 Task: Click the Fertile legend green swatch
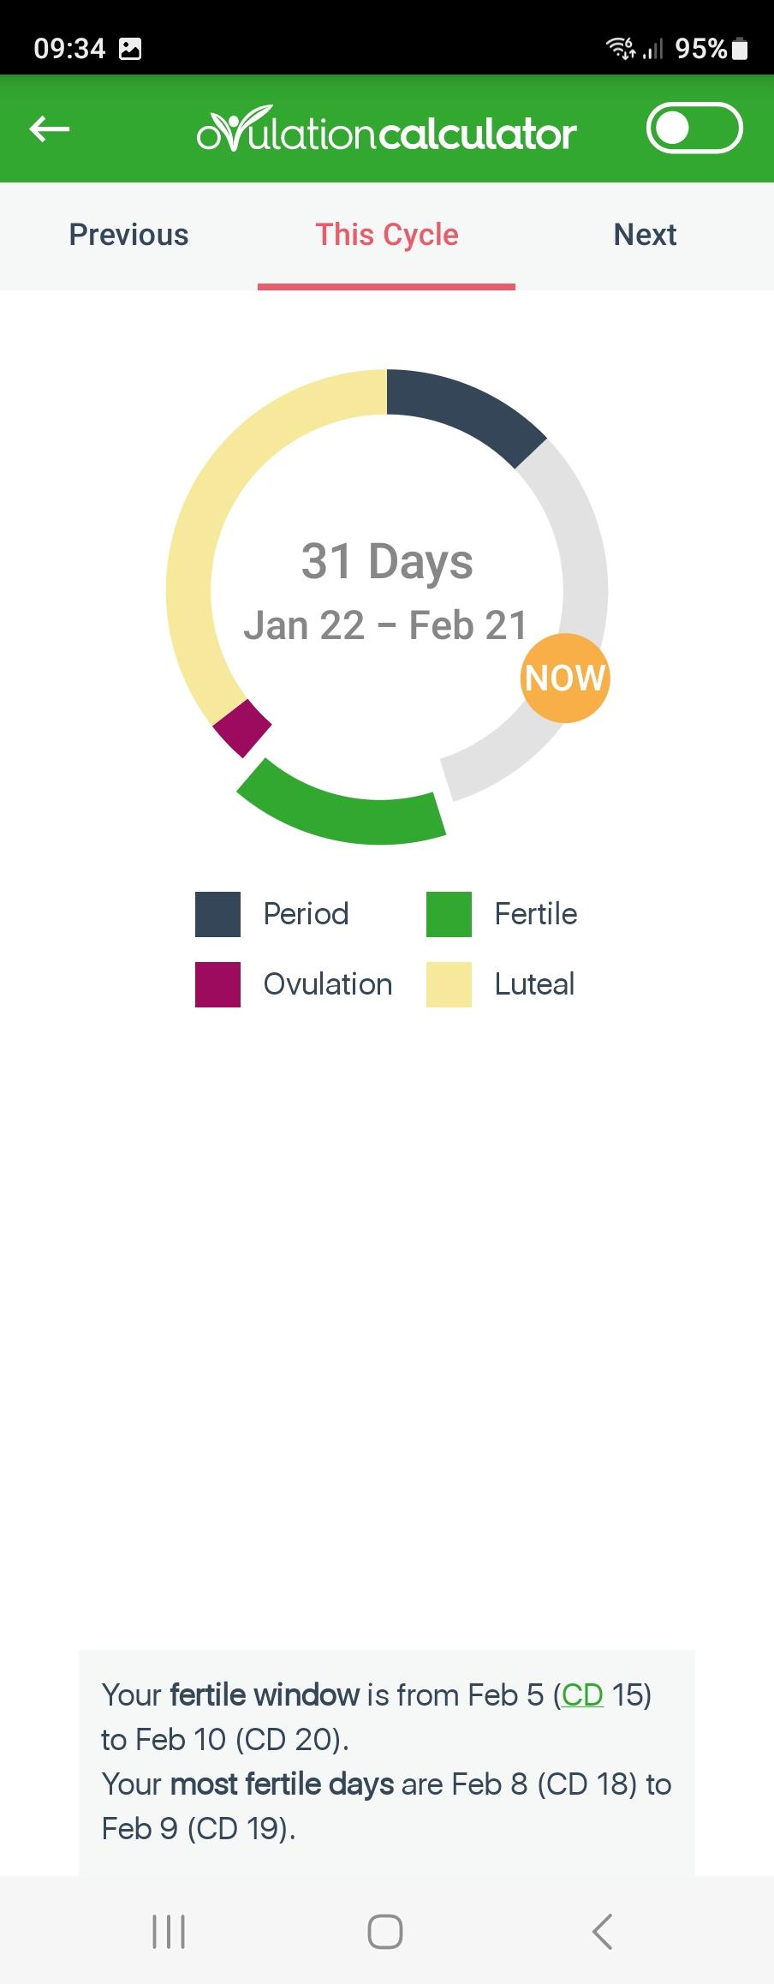coord(449,914)
